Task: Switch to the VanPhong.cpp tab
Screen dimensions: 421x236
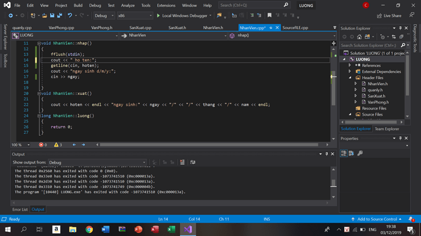Action: point(61,28)
